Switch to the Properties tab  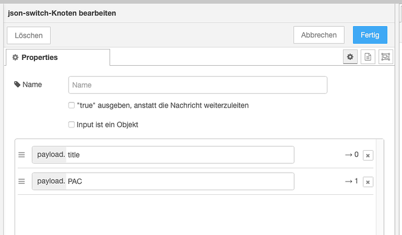tap(58, 58)
